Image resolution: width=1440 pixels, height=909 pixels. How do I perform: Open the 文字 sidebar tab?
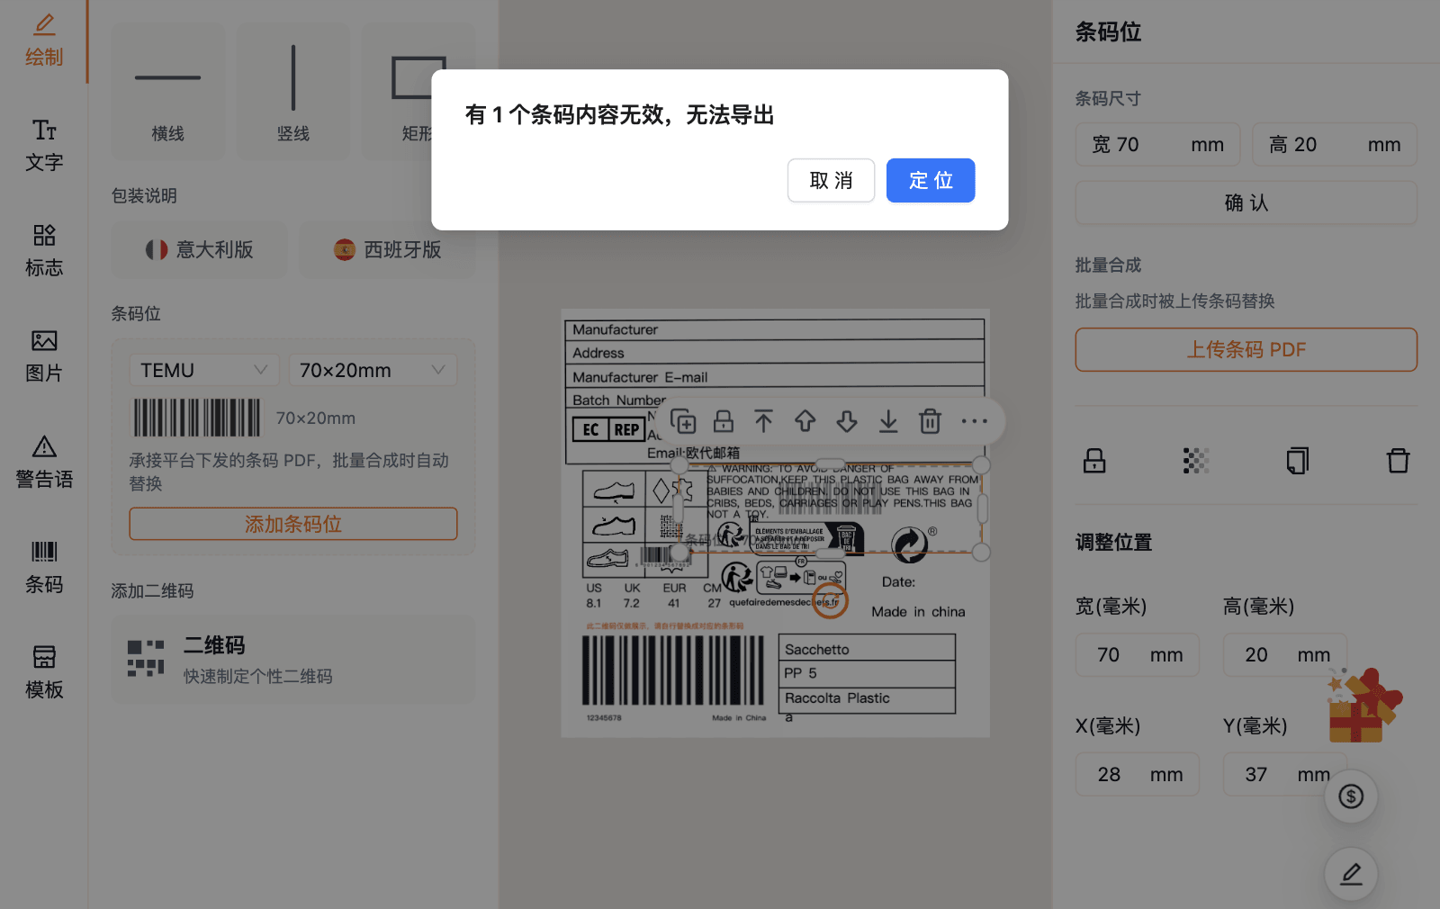44,146
